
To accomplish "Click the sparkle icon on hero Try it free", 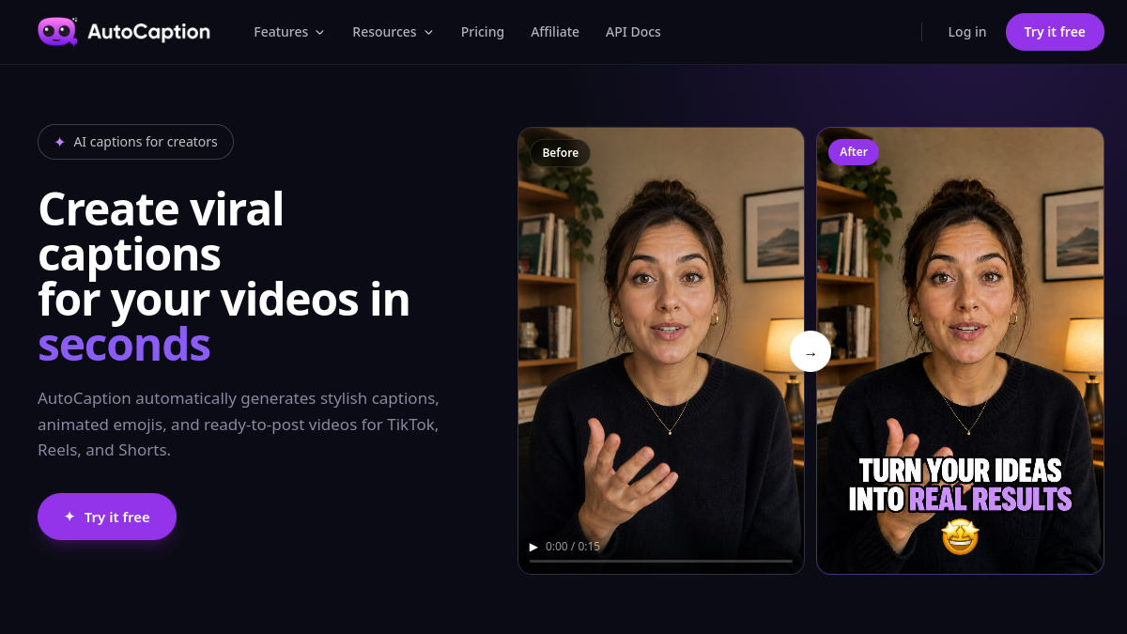I will coord(69,517).
